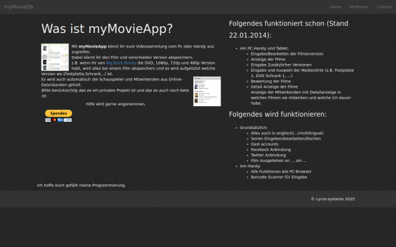
Task: Click list item 'Facebock Anbindung'
Action: coord(271,150)
